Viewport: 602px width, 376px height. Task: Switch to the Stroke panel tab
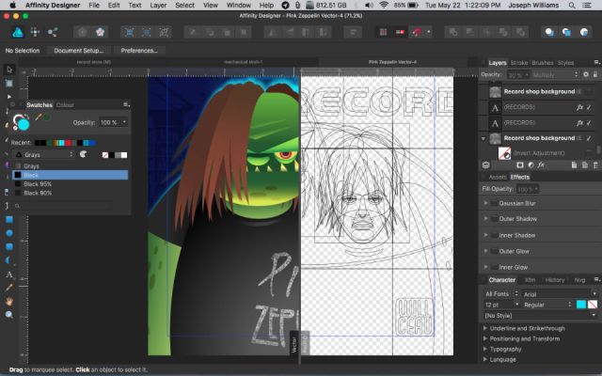pos(519,63)
